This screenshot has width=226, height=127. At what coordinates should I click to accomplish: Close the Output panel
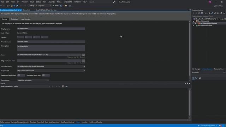(189, 83)
